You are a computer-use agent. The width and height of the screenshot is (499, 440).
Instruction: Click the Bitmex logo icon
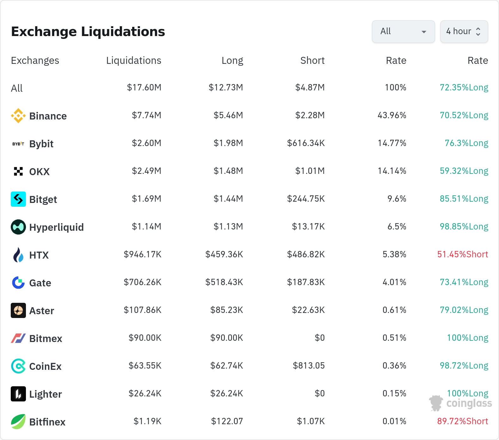(x=18, y=338)
